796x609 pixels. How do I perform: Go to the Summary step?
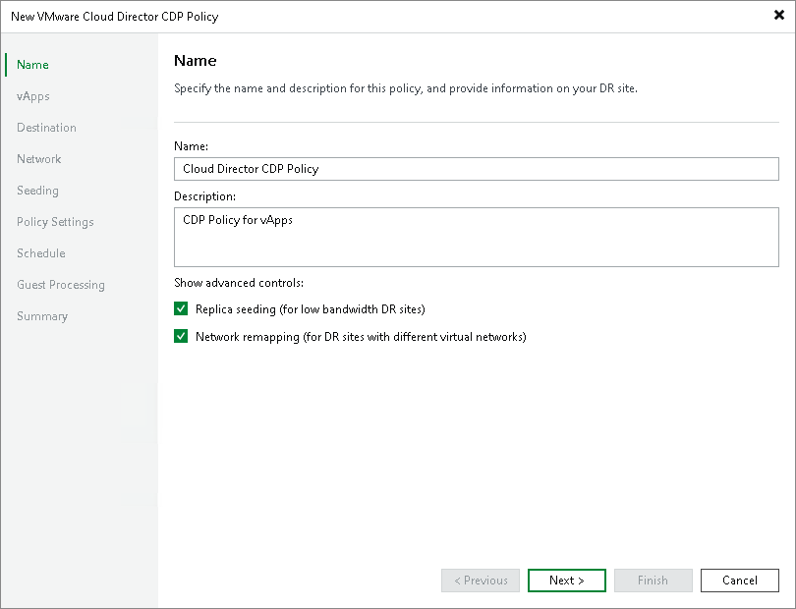click(x=42, y=316)
